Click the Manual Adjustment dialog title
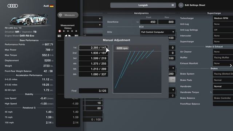 pyautogui.click(x=116, y=40)
